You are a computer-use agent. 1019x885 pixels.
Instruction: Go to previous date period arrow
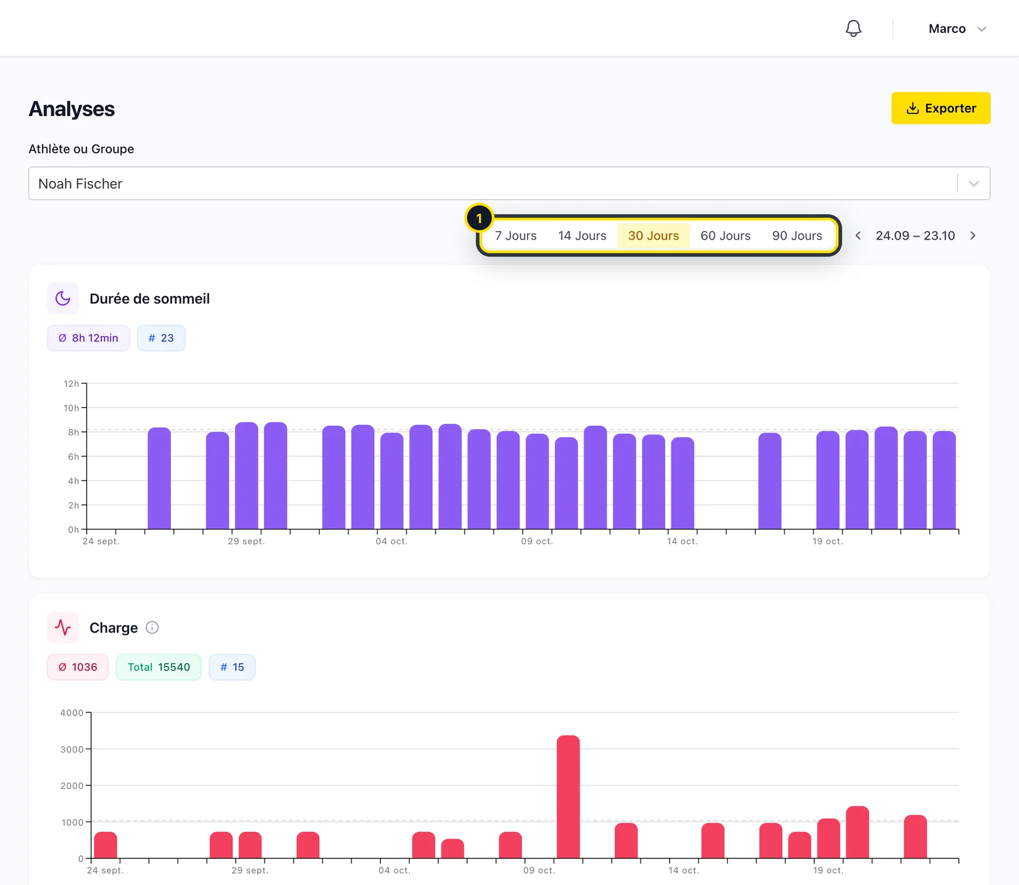point(858,236)
